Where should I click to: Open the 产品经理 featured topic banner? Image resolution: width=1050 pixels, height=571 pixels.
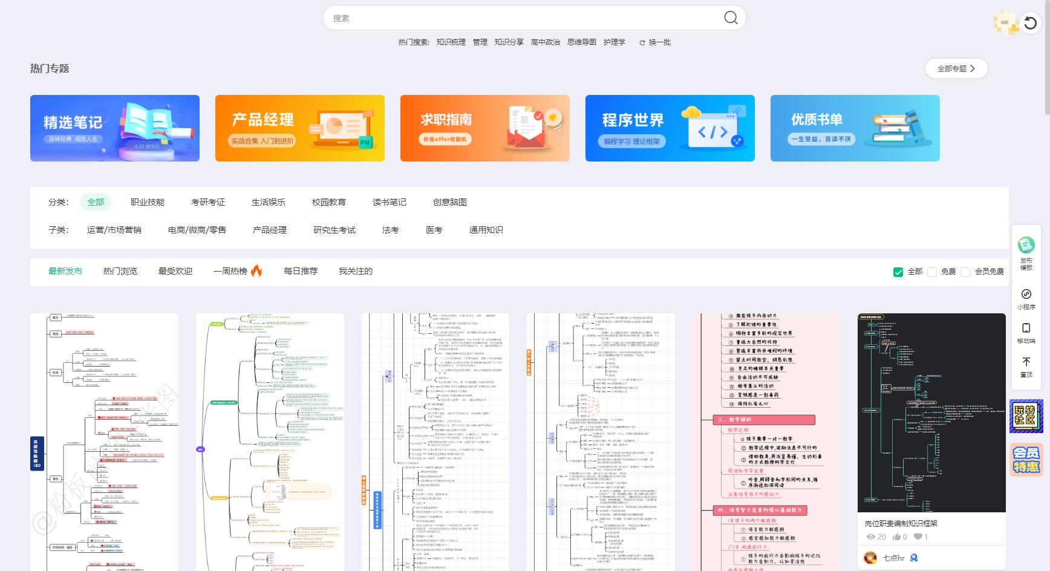coord(299,128)
